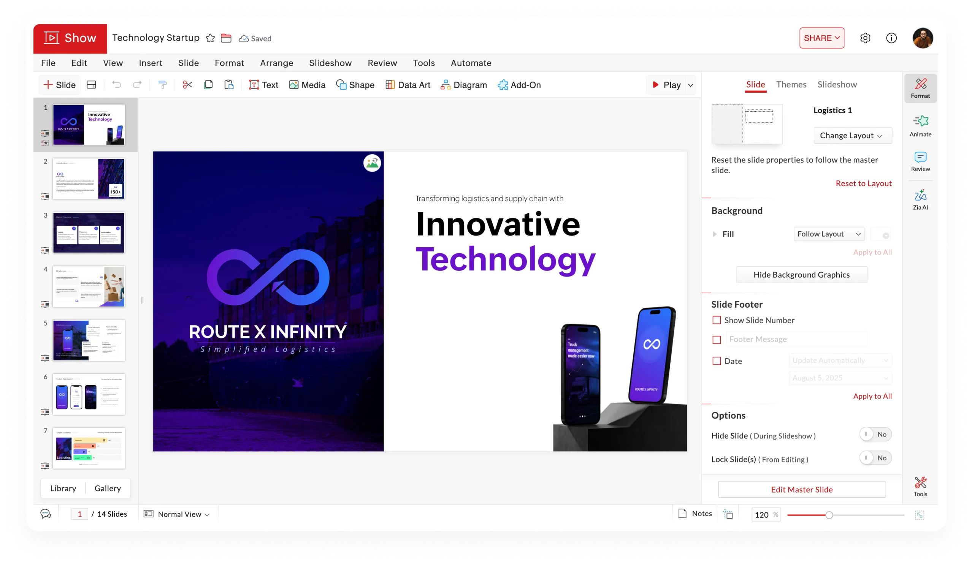
Task: Switch to the Themes tab
Action: coord(791,84)
